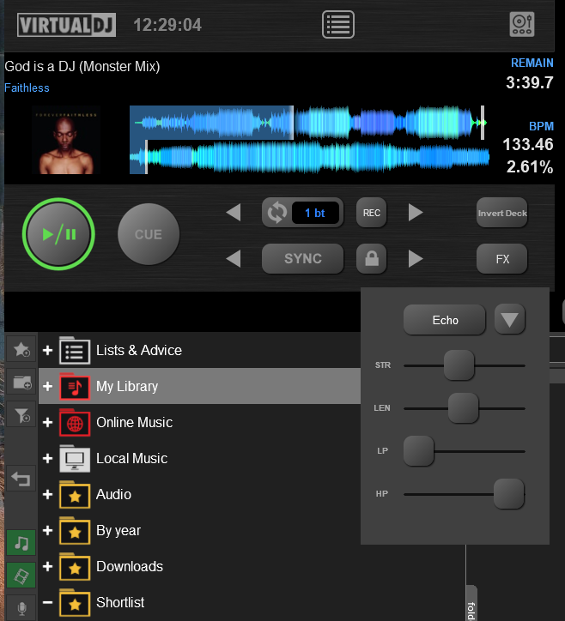The height and width of the screenshot is (621, 565).
Task: Expand the Online Music node
Action: pos(47,422)
